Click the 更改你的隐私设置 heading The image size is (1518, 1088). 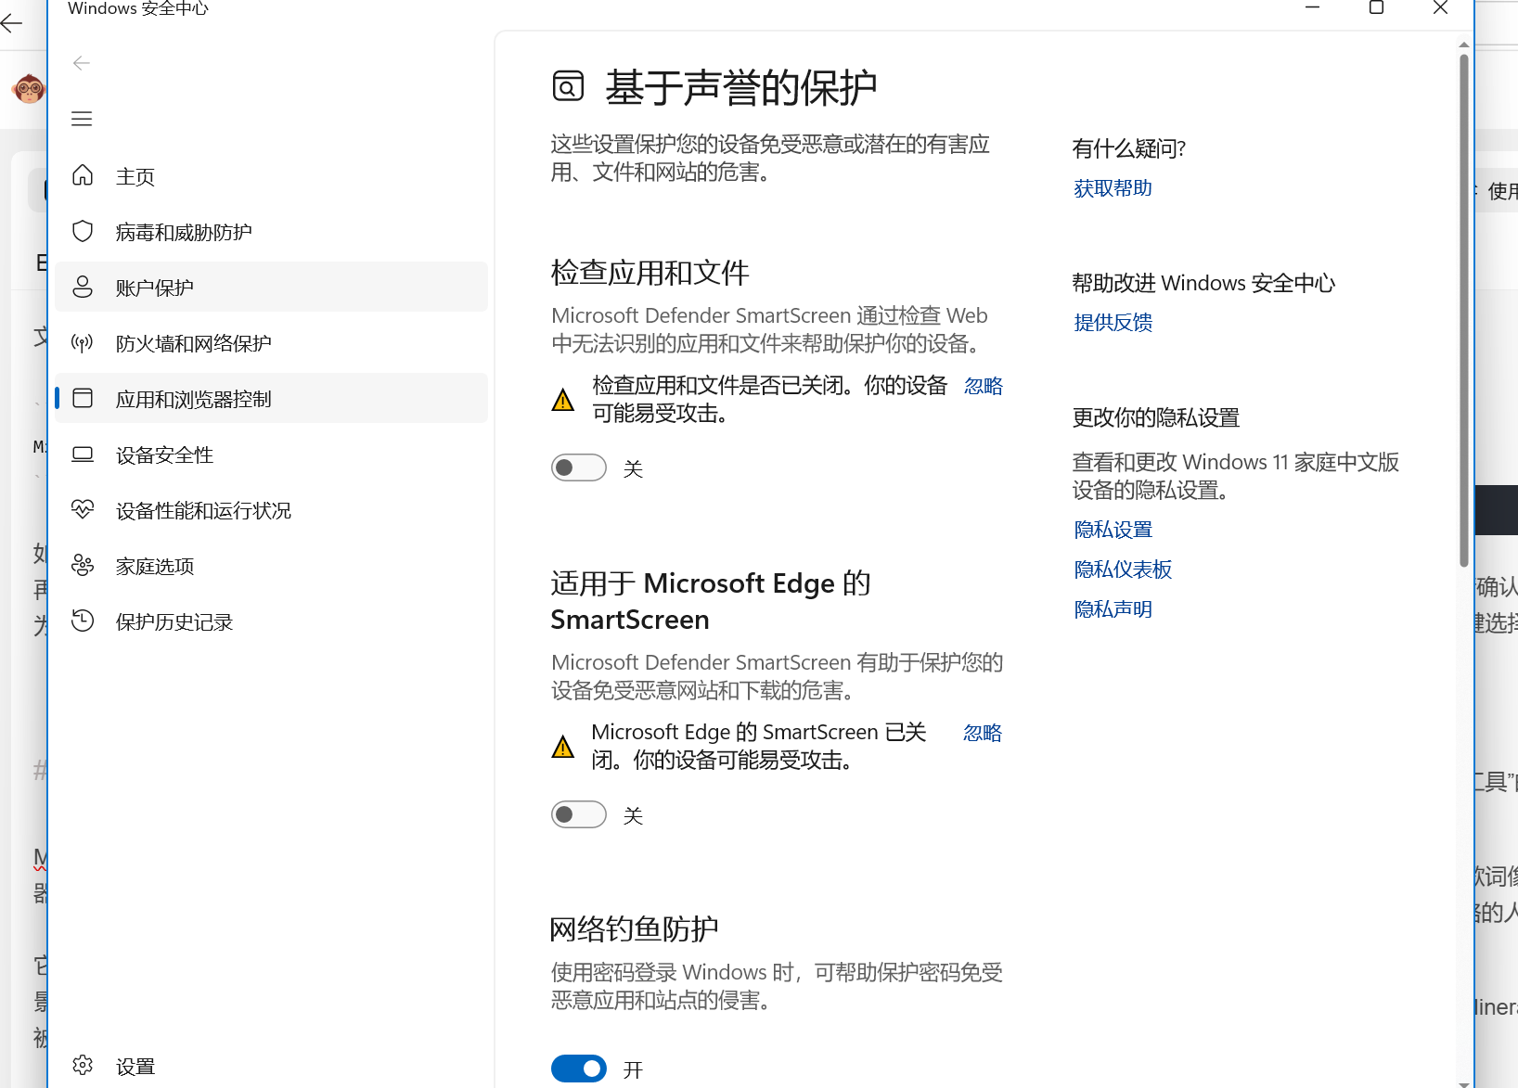(x=1156, y=417)
